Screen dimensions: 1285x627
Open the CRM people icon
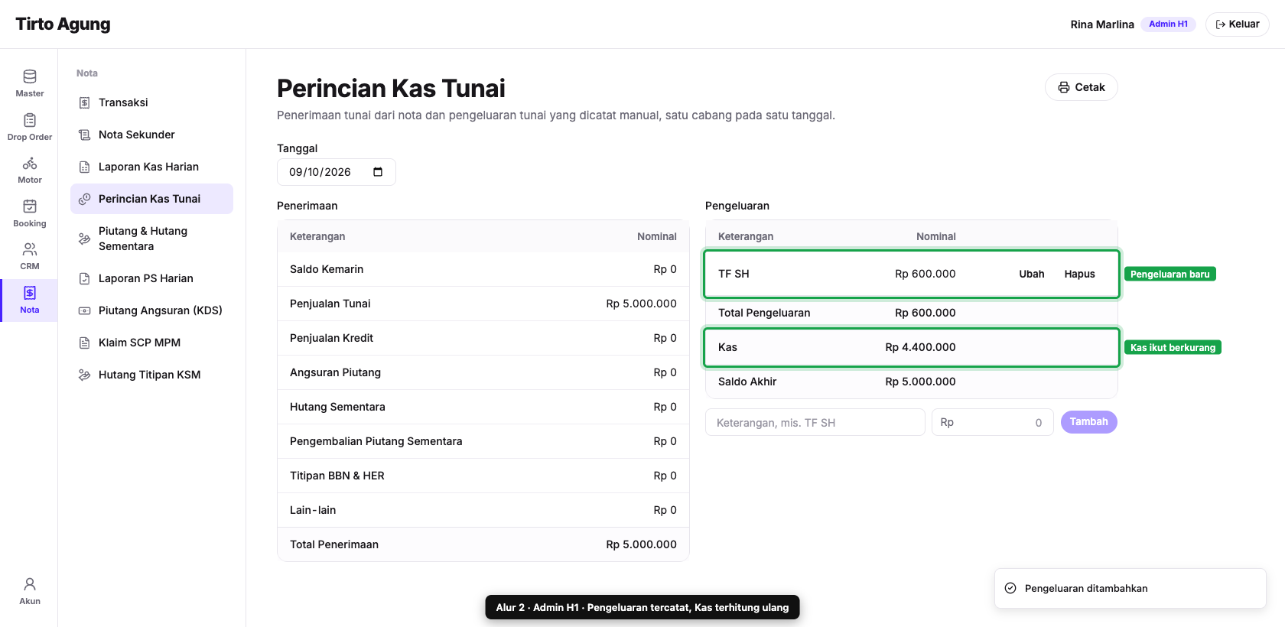coord(30,249)
